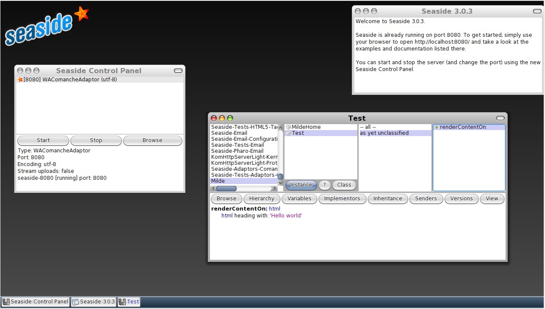Screen dimensions: 545x309
Task: Stop the Seaside server adaptor
Action: click(x=96, y=140)
